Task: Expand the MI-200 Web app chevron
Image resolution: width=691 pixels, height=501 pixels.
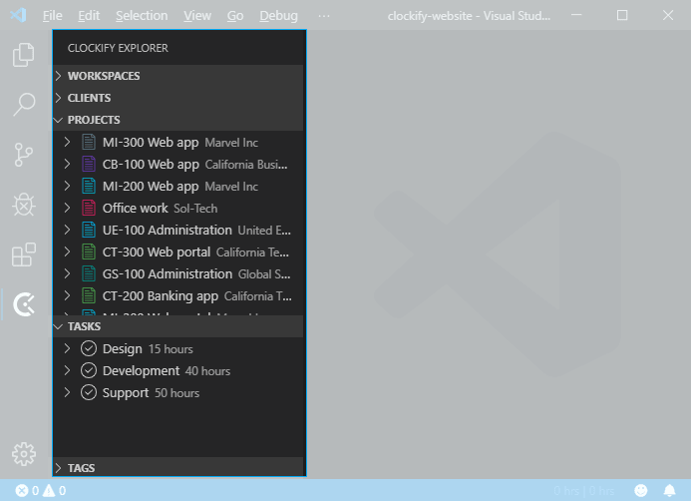Action: [x=67, y=186]
